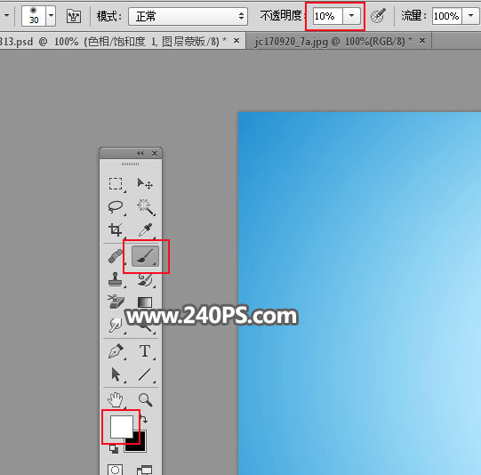Select the Healing Brush bandage tool
481x475 pixels.
pos(116,256)
